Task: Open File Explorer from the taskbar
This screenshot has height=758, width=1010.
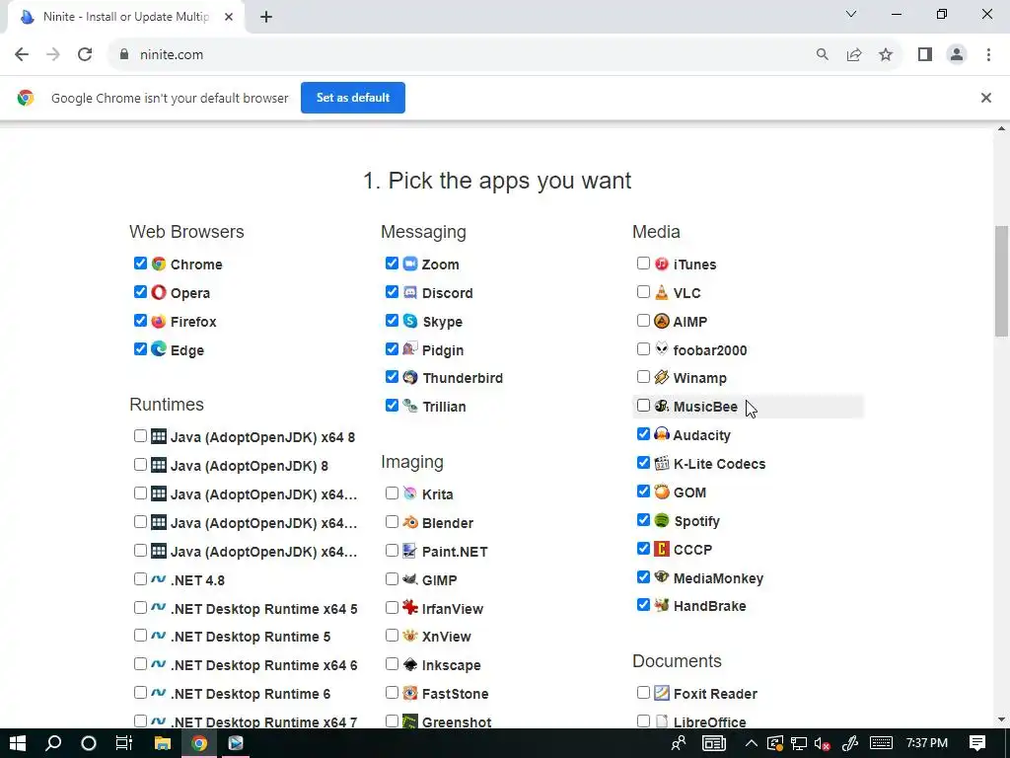Action: [x=163, y=743]
